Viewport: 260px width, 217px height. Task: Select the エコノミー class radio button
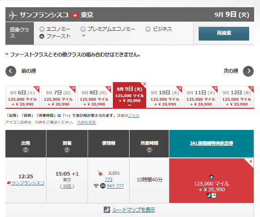[42, 29]
